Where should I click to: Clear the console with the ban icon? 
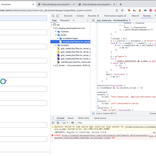tap(58, 123)
